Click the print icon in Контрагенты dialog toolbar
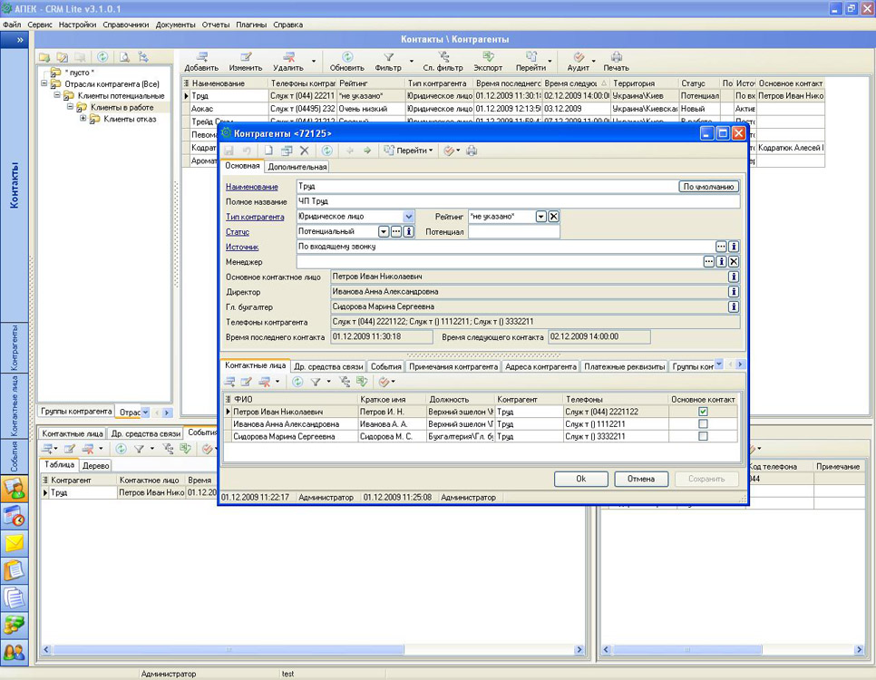This screenshot has height=680, width=876. pyautogui.click(x=472, y=151)
